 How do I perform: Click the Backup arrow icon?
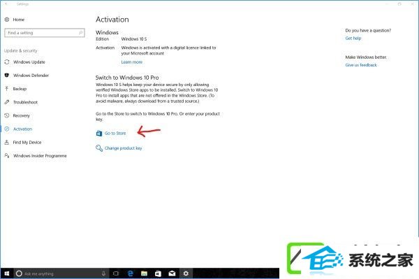click(7, 89)
